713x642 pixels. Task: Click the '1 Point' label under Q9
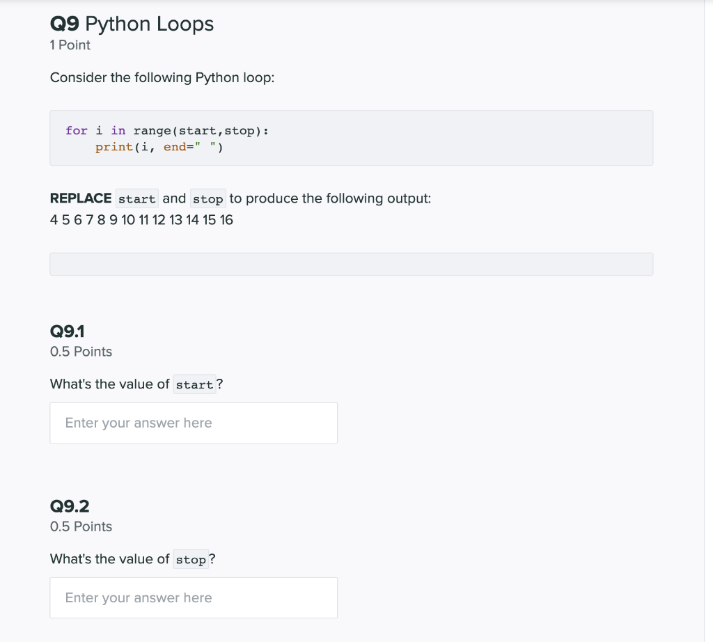[69, 45]
